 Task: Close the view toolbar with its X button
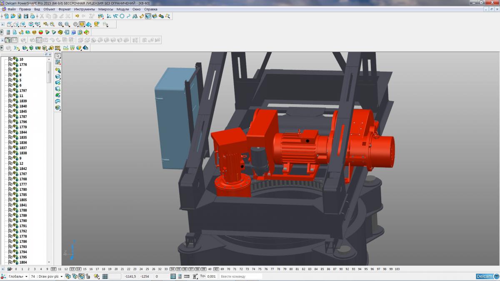[2, 24]
